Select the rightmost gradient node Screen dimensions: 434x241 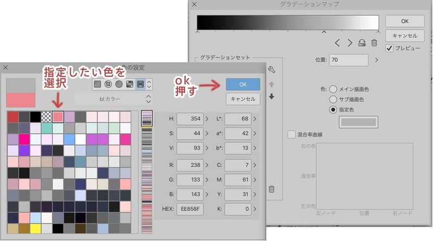[378, 32]
